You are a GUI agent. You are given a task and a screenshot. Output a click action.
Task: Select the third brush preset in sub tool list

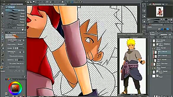coord(15,16)
